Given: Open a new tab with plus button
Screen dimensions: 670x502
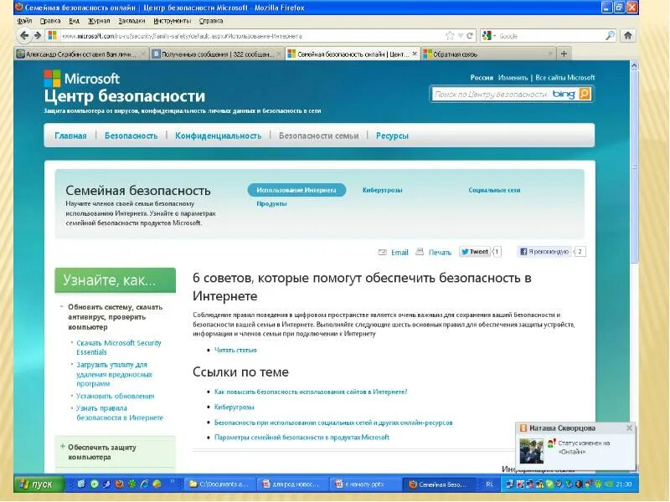Looking at the screenshot, I should tap(564, 54).
